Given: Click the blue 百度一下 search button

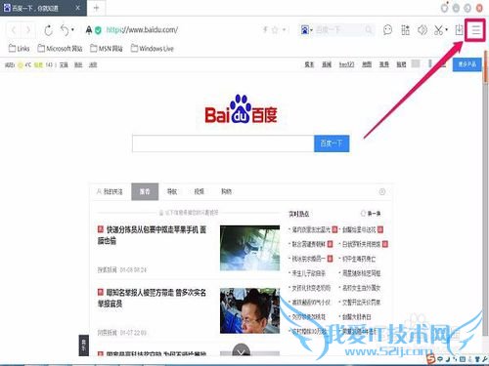Looking at the screenshot, I should [x=332, y=143].
